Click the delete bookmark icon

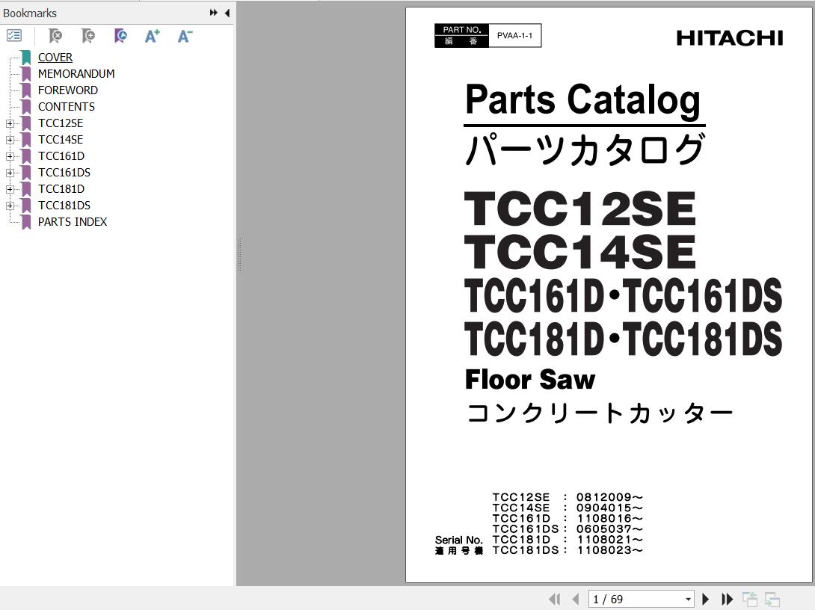[x=55, y=36]
